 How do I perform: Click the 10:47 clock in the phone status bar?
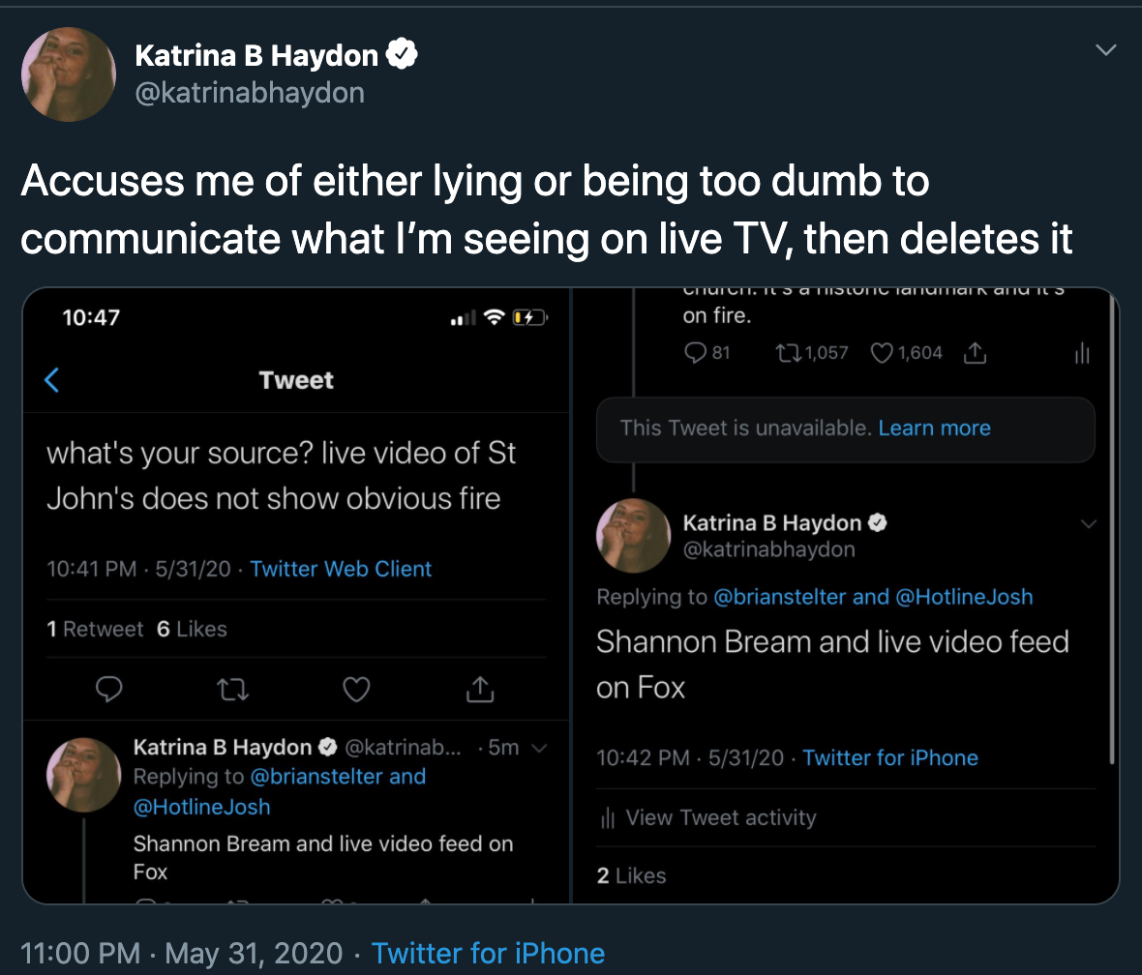(x=91, y=317)
